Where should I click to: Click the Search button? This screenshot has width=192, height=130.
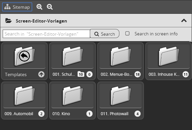point(105,34)
